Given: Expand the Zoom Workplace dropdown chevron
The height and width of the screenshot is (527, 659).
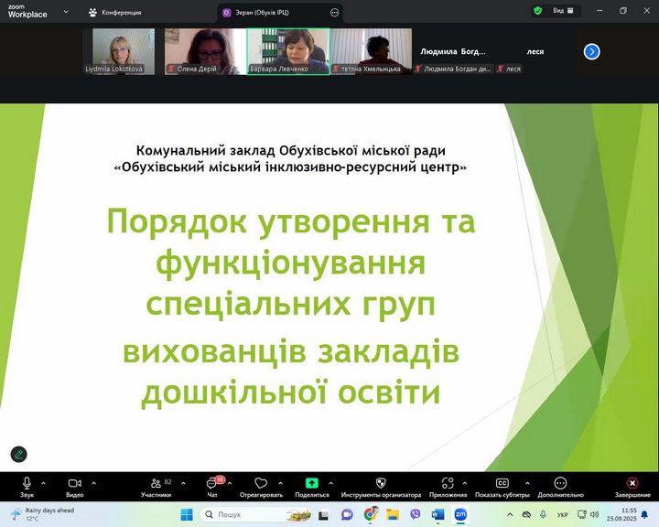Looking at the screenshot, I should pos(66,12).
